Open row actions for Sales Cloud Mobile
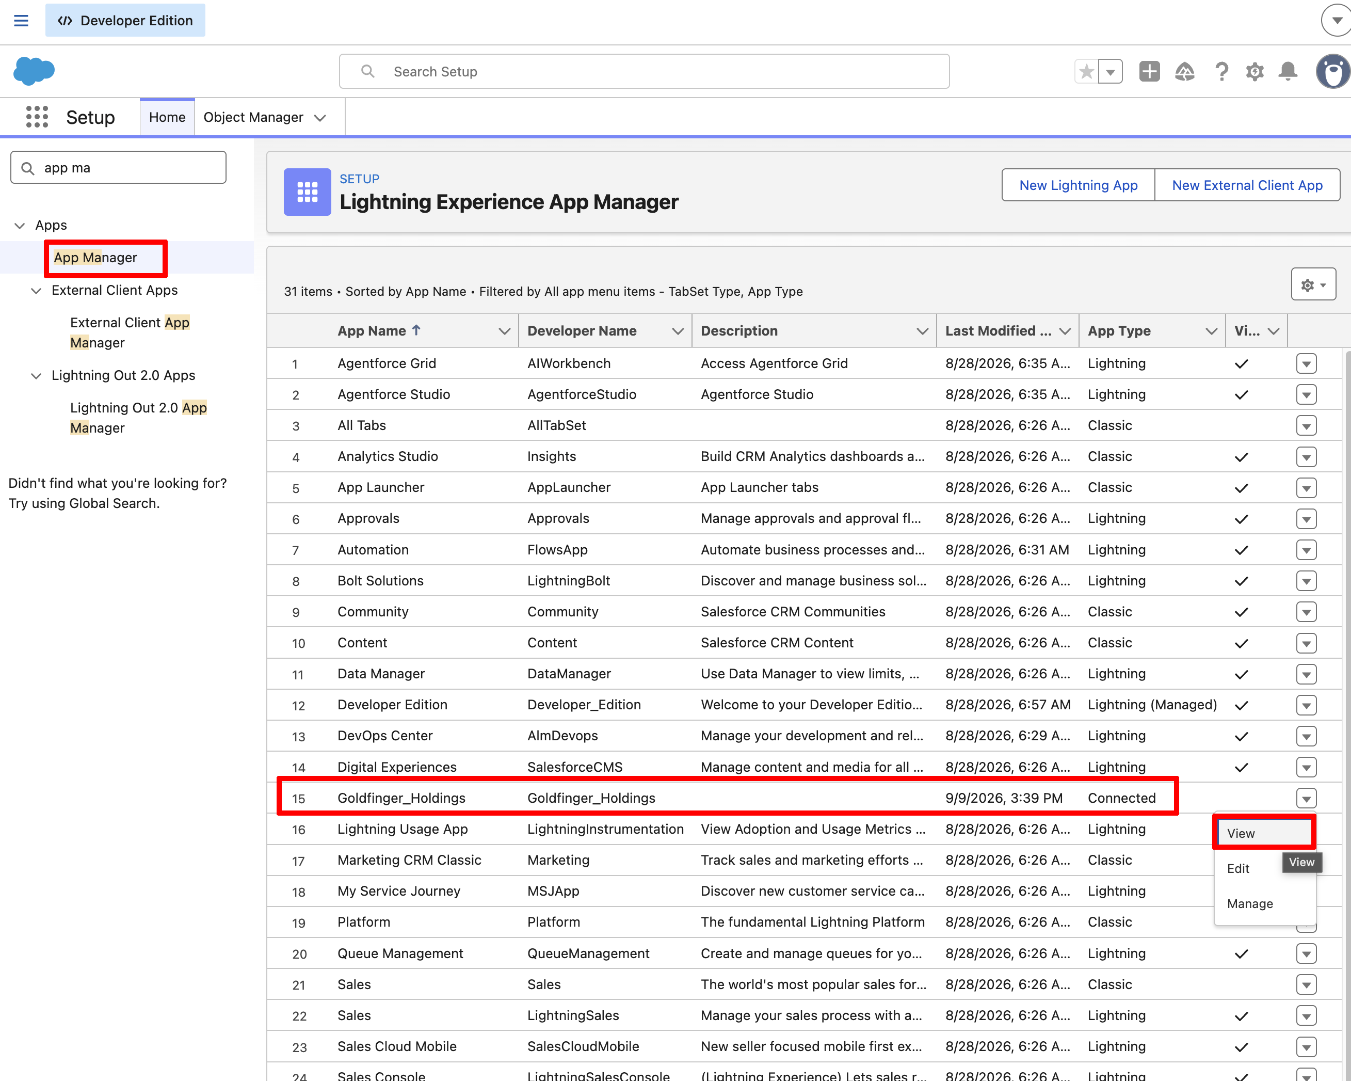 click(1306, 1046)
